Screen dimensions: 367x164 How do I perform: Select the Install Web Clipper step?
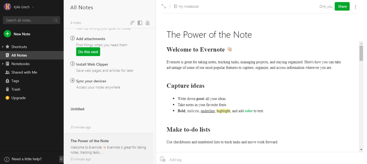click(92, 64)
